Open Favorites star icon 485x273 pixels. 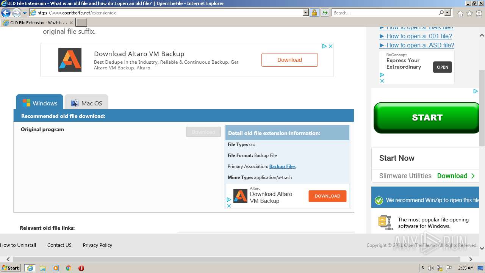469,13
